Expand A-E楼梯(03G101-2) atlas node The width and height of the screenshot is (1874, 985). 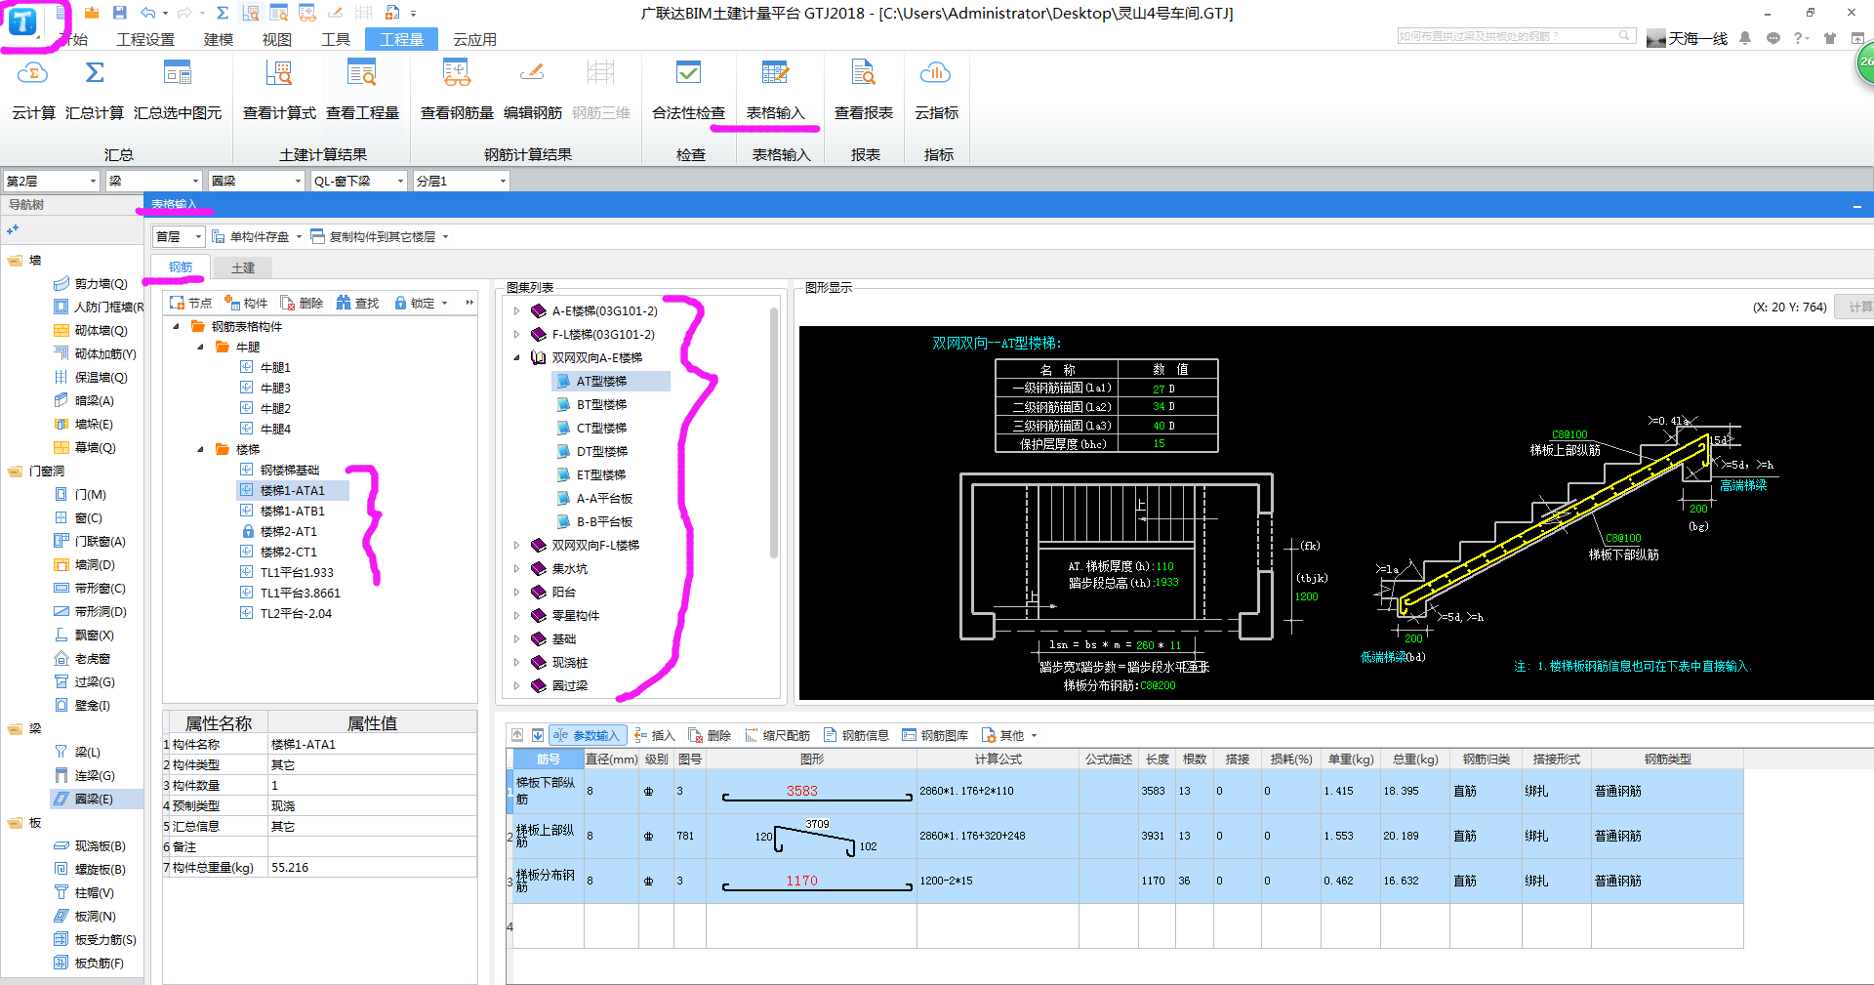coord(516,311)
